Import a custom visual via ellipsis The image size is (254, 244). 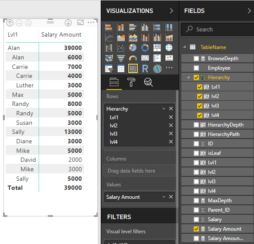click(x=169, y=68)
